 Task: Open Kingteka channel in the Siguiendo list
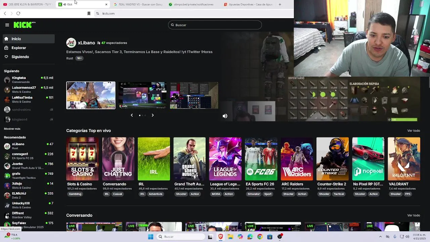coord(29,80)
